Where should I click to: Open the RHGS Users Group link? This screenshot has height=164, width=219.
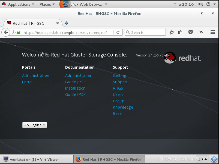point(118,94)
